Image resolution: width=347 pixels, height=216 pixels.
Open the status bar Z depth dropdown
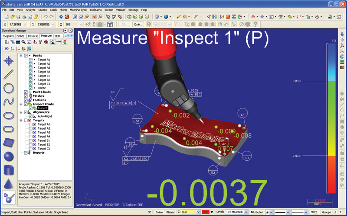198,212
